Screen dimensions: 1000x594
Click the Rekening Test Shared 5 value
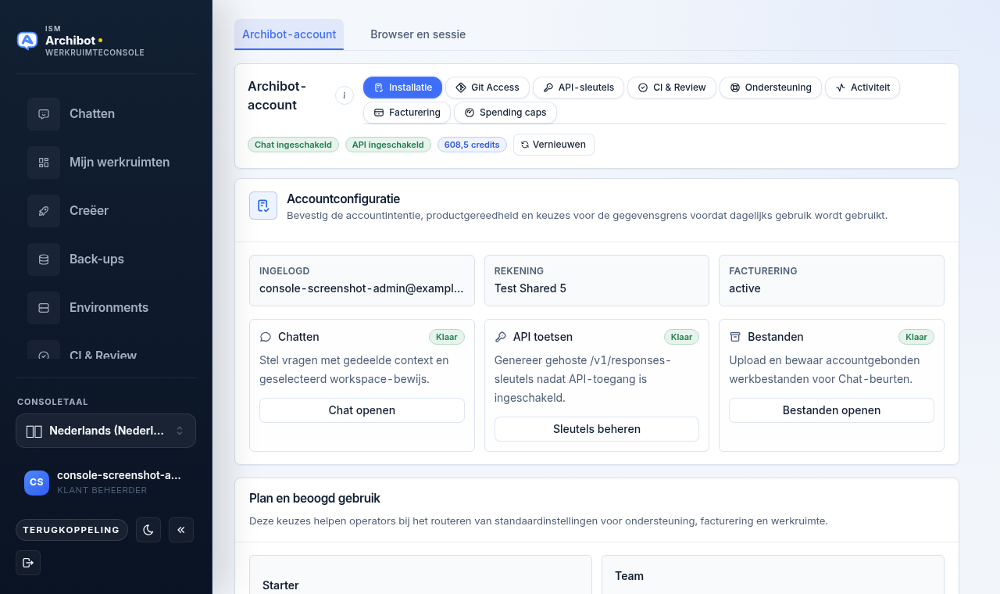point(530,288)
